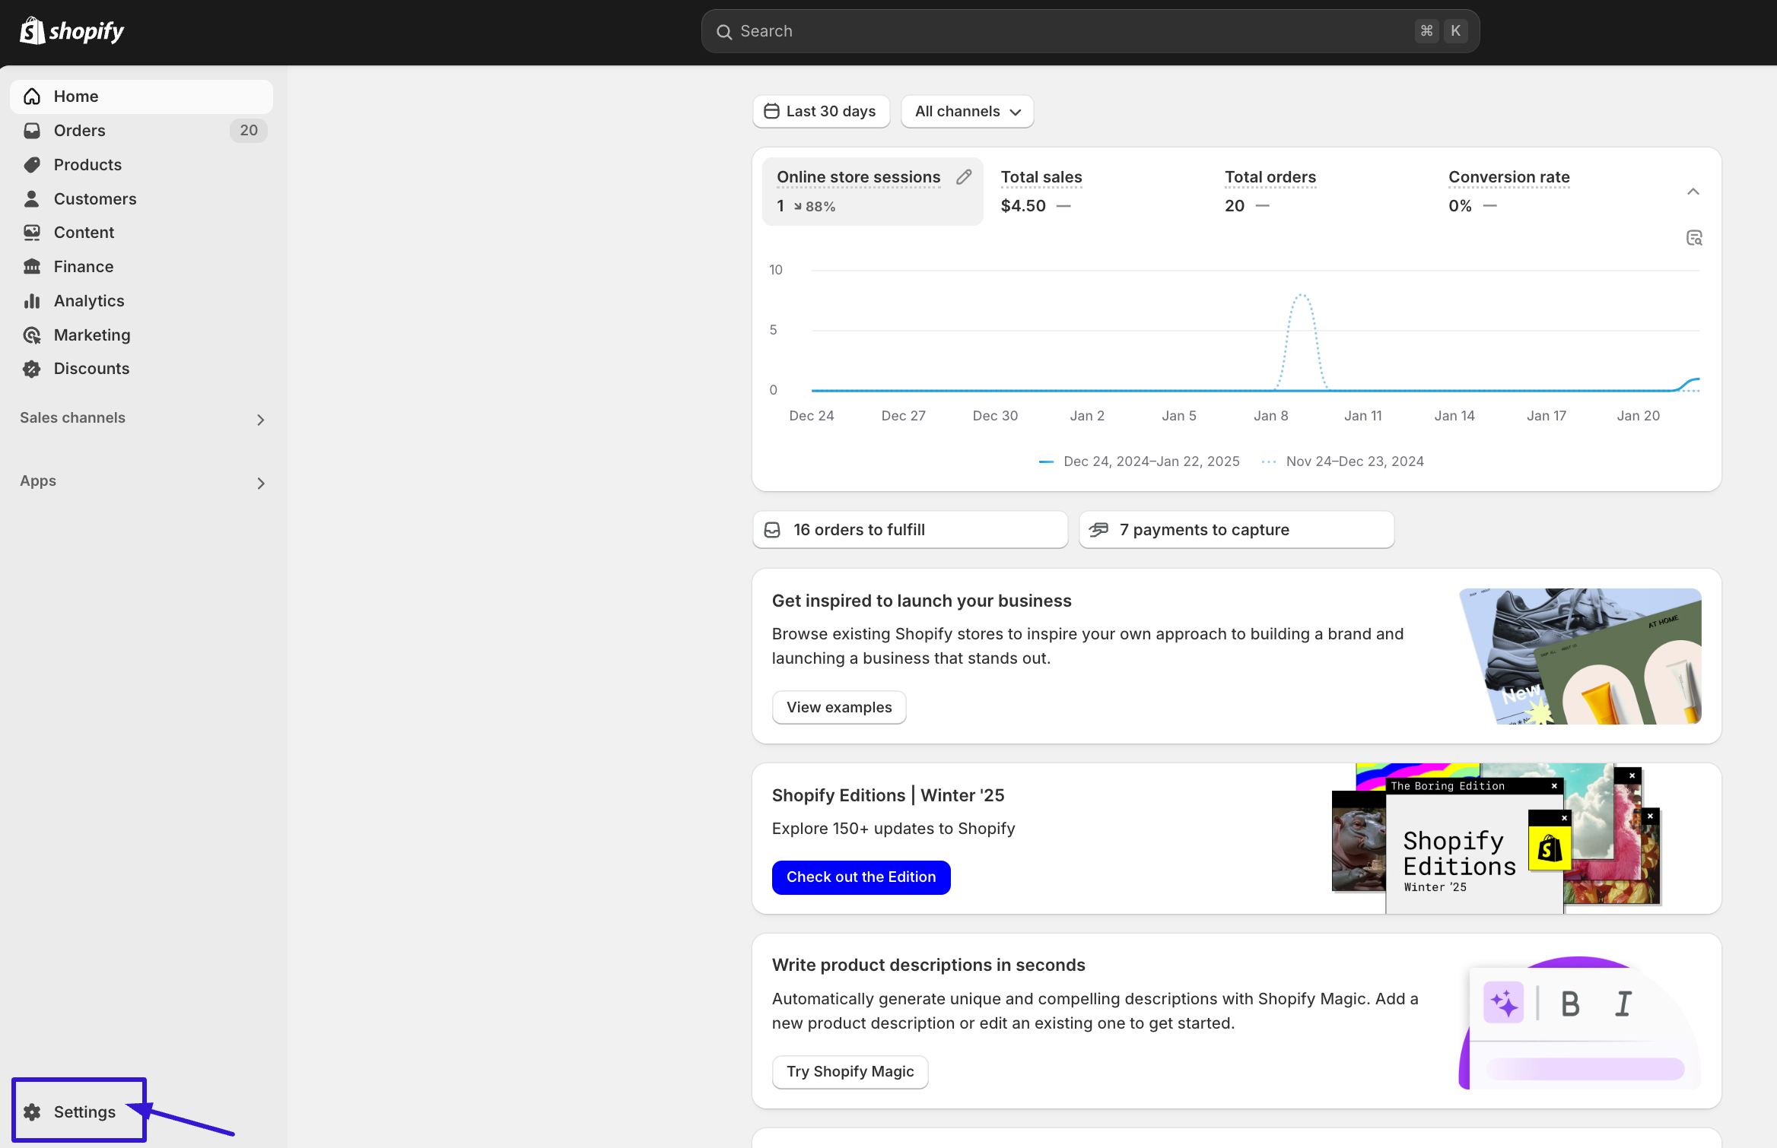Click the Orders count badge 20
The image size is (1777, 1148).
249,131
